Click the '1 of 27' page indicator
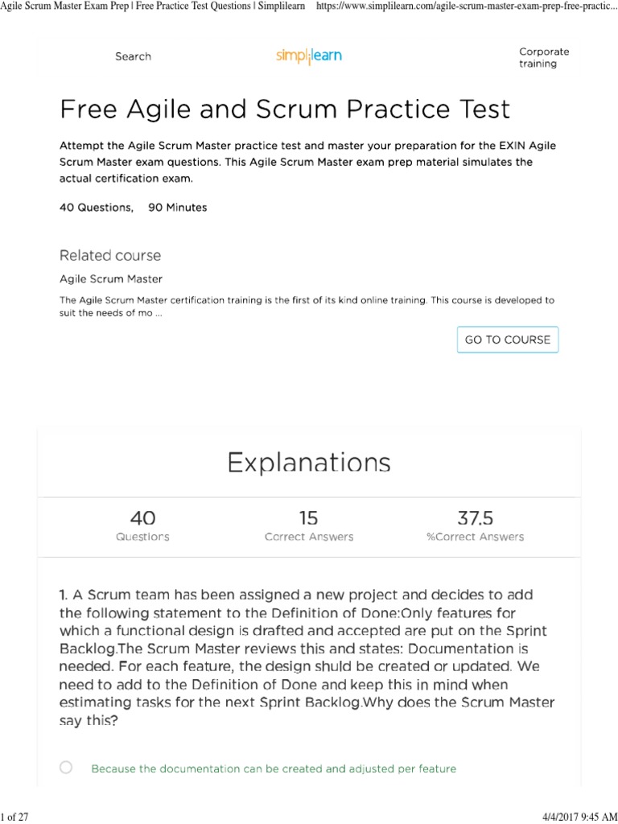The image size is (618, 824). [x=15, y=817]
